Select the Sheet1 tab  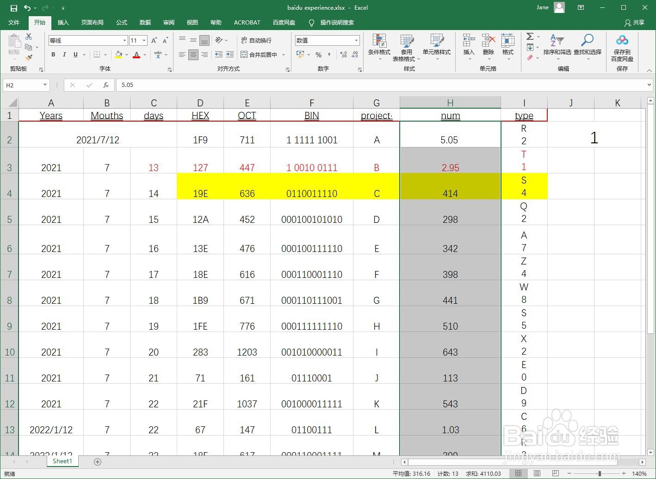62,461
